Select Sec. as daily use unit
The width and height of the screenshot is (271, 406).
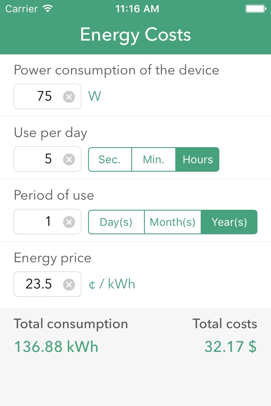tap(110, 159)
